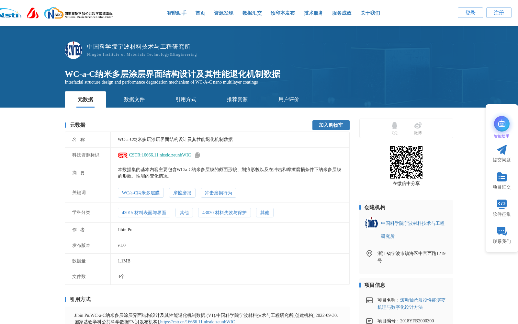This screenshot has width=518, height=324.
Task: Click the project number icon
Action: 369,321
